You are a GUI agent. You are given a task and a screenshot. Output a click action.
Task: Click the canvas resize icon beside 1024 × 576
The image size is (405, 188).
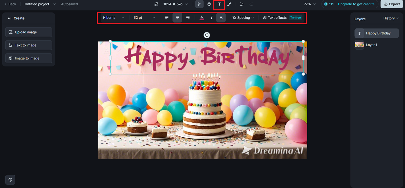click(x=156, y=4)
